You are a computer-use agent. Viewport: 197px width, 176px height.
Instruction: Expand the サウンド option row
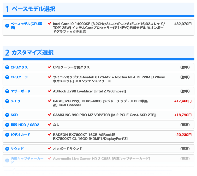point(98,149)
